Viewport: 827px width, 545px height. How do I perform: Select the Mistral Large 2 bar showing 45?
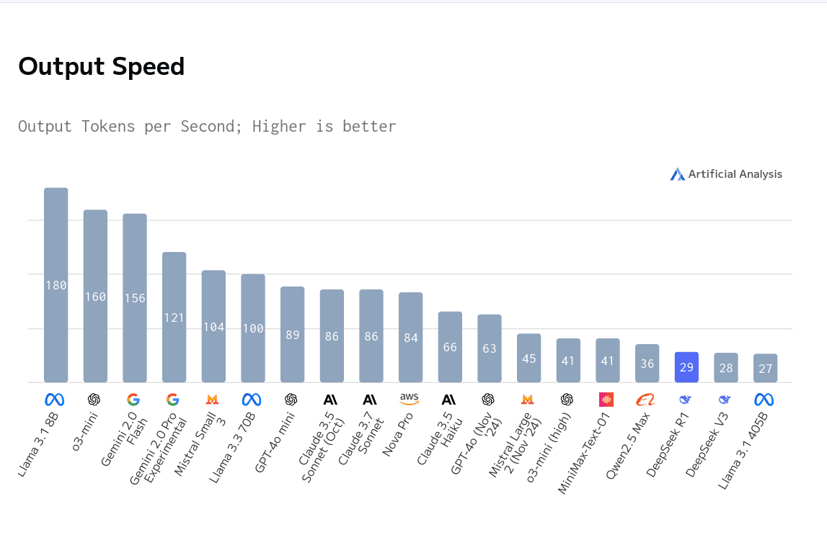[529, 358]
